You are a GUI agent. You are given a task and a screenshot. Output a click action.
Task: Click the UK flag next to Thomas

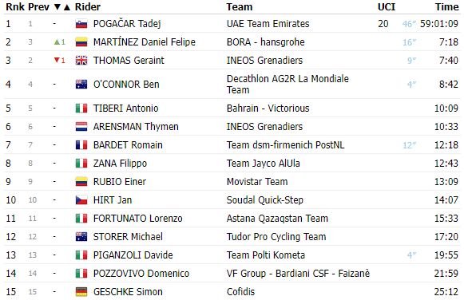tap(81, 61)
